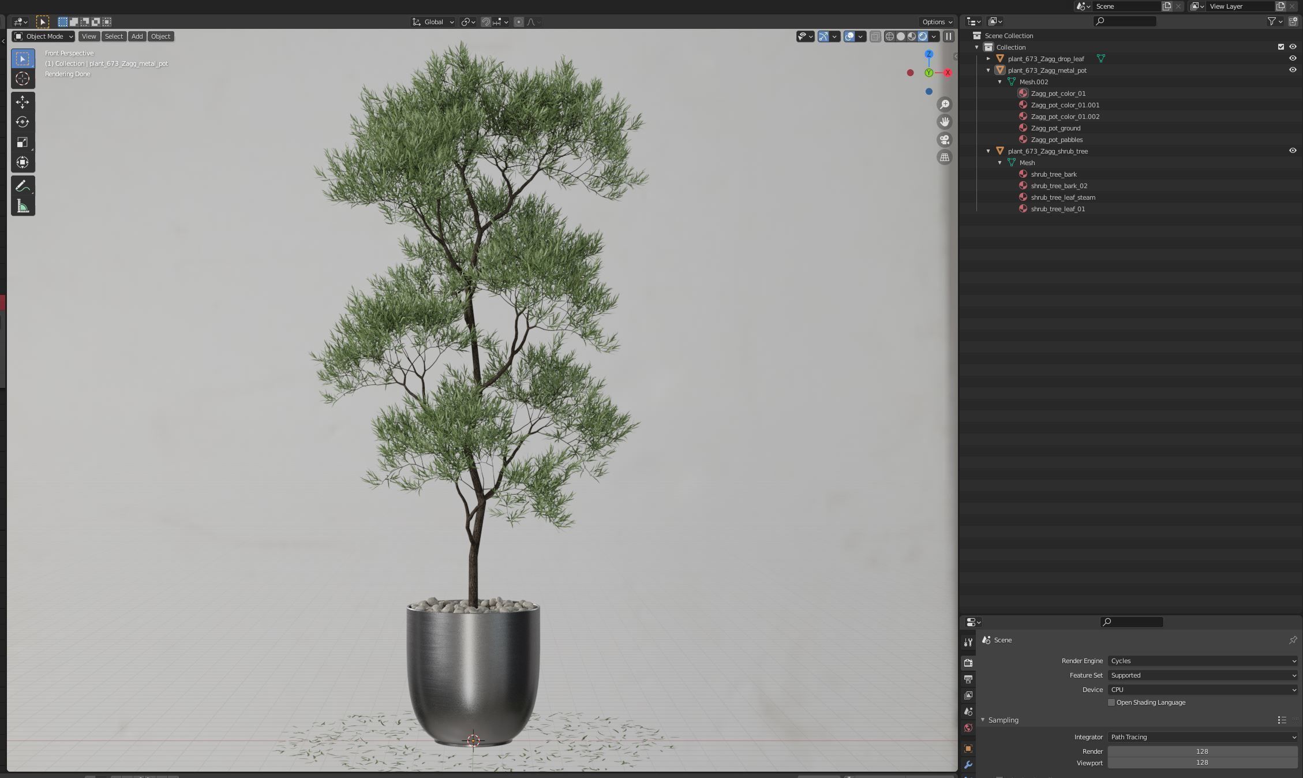Enable Open Shading Language checkbox
Screen dimensions: 1303x778
(1111, 702)
